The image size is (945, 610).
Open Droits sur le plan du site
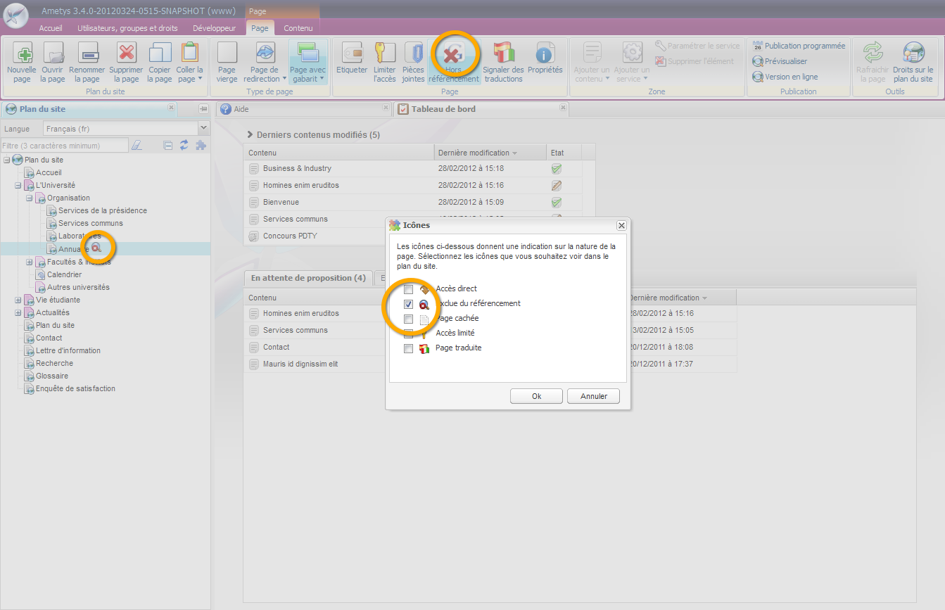pyautogui.click(x=913, y=53)
